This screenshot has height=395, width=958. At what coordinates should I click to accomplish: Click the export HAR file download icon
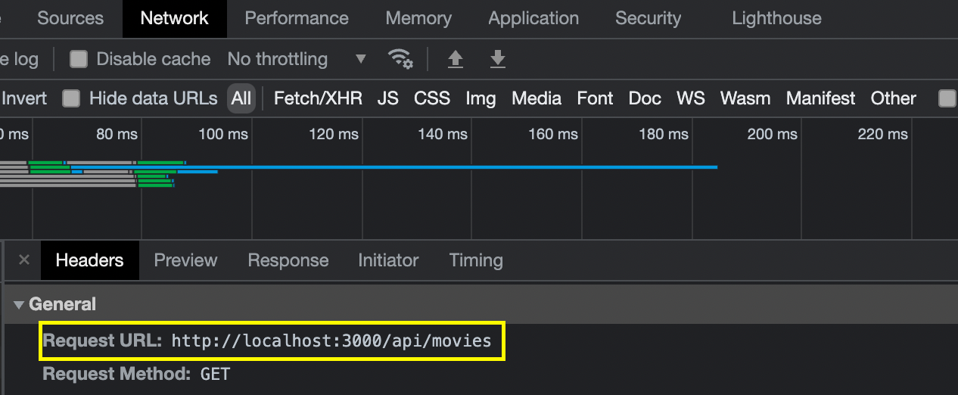(x=497, y=58)
